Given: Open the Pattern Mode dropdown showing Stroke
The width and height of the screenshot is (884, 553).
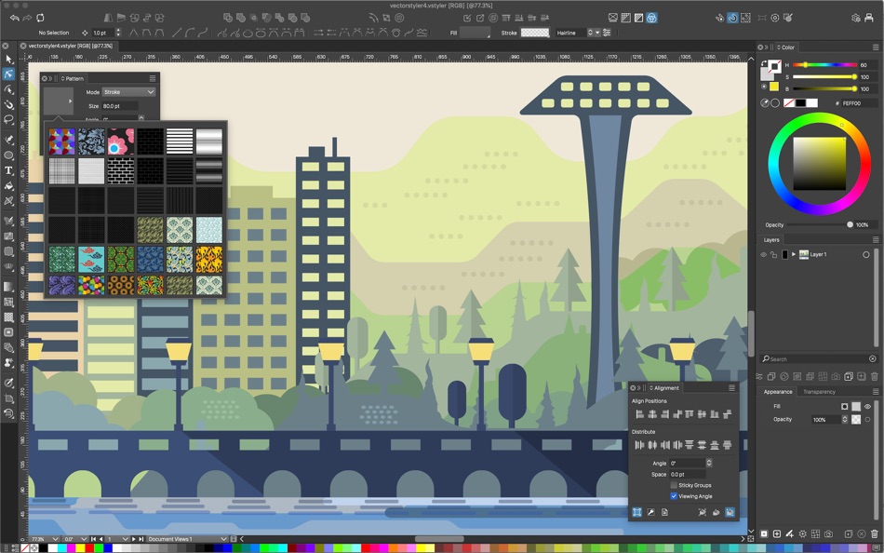Looking at the screenshot, I should 128,92.
